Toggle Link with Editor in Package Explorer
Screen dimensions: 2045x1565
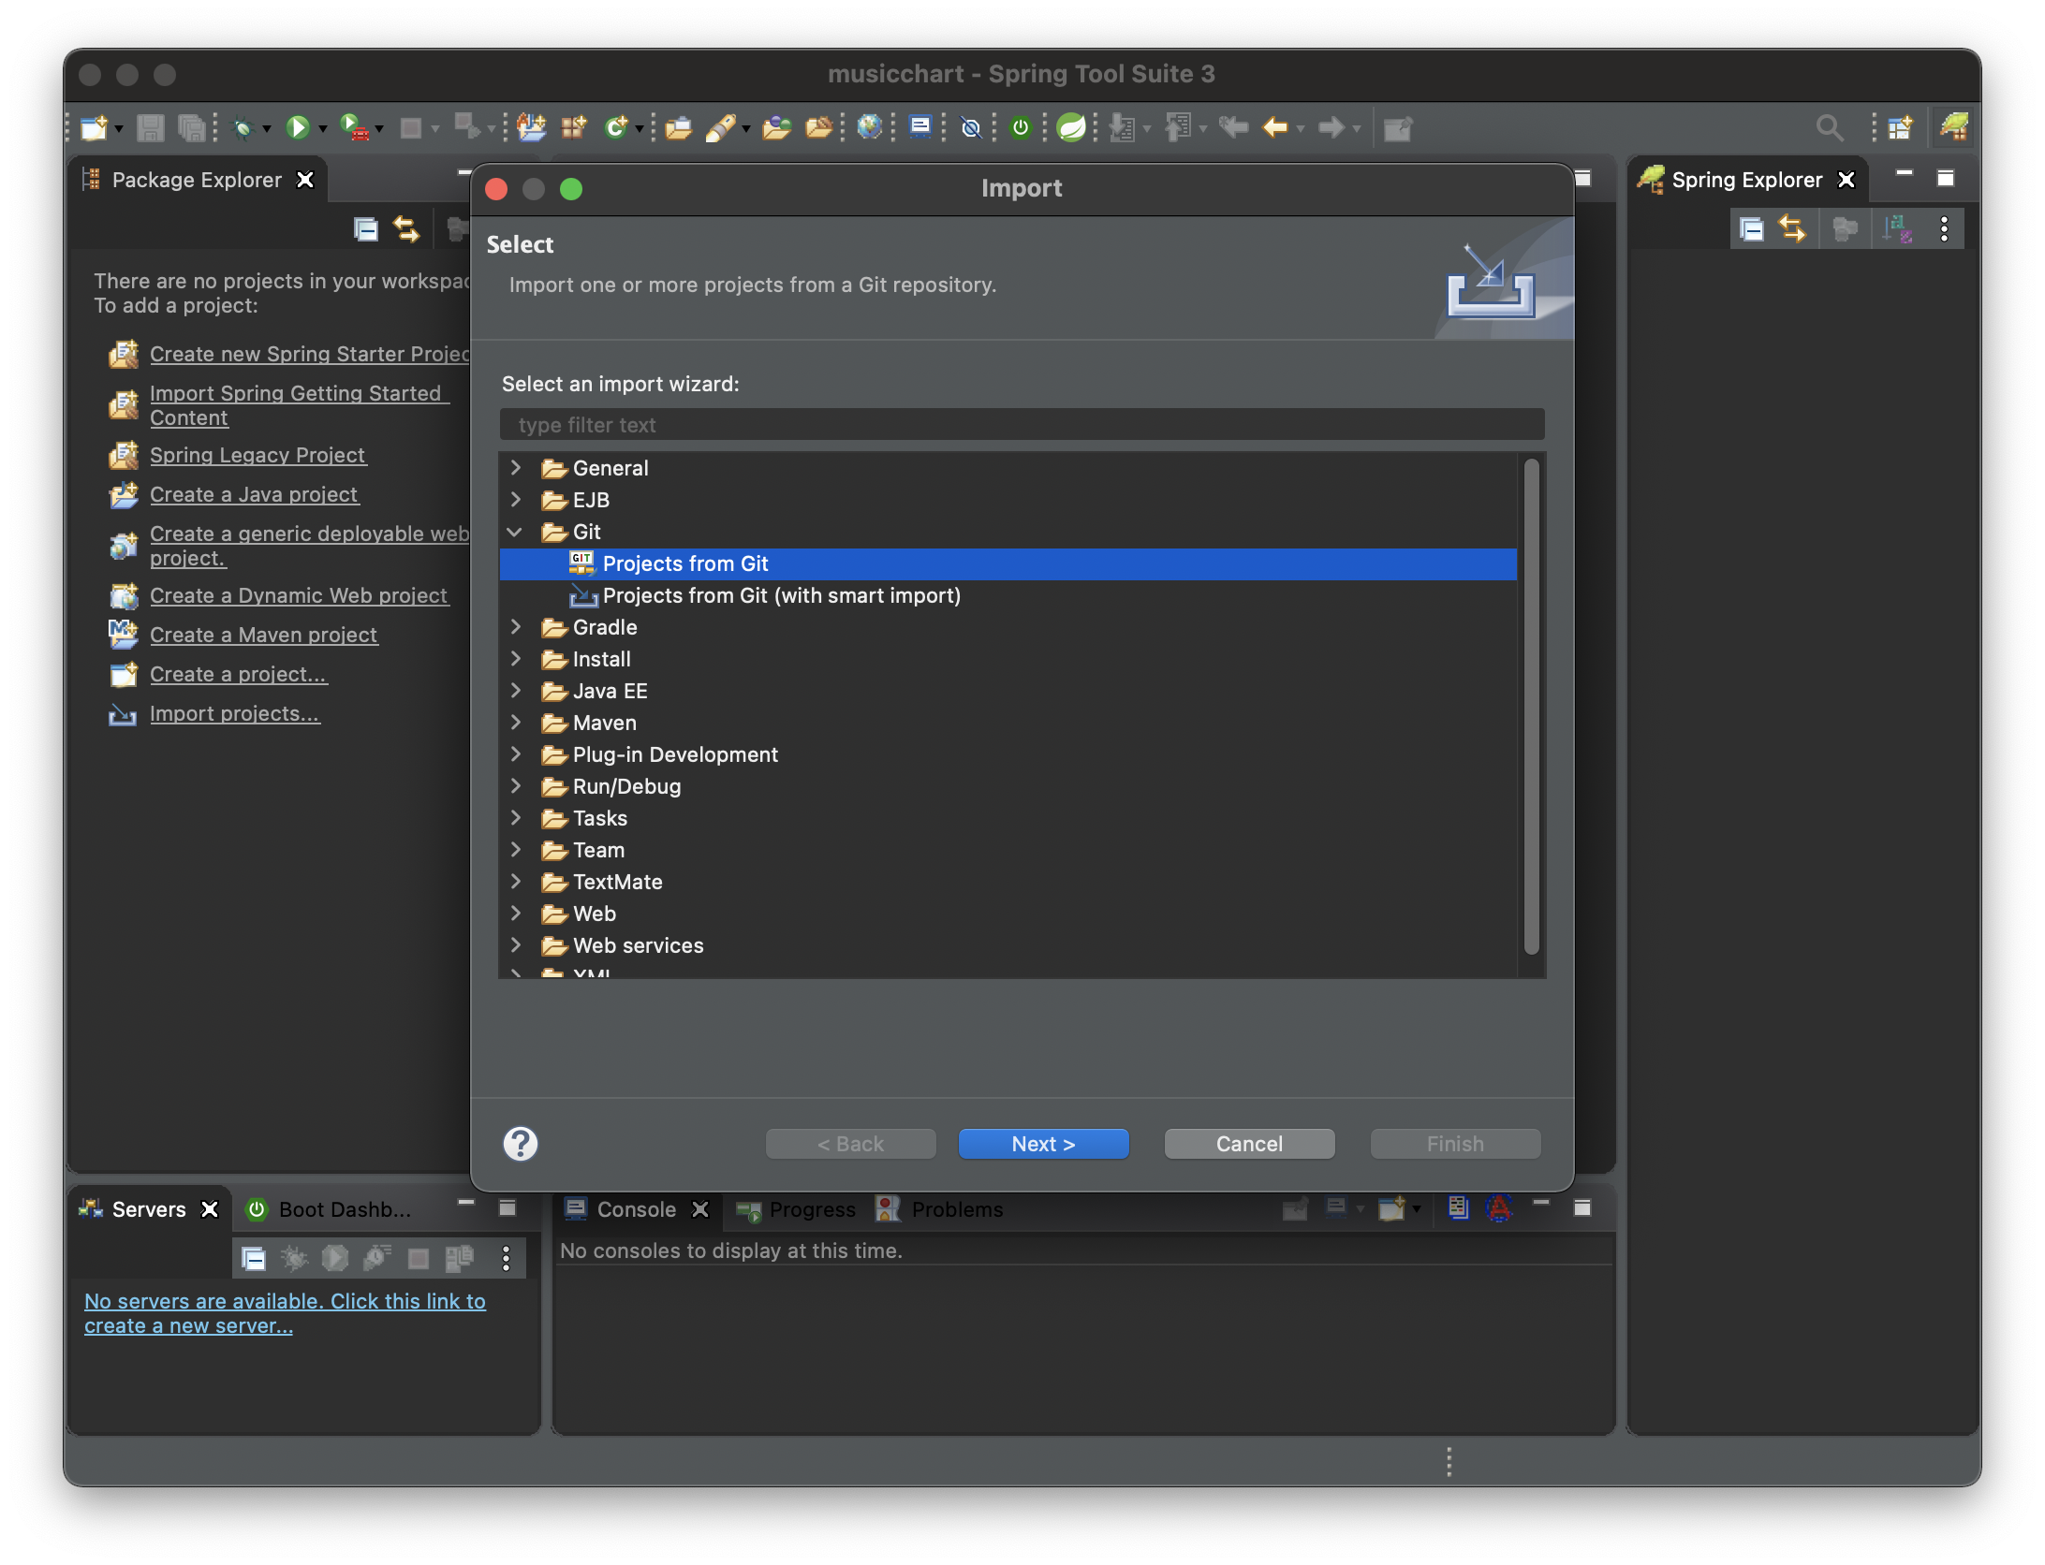pyautogui.click(x=406, y=228)
